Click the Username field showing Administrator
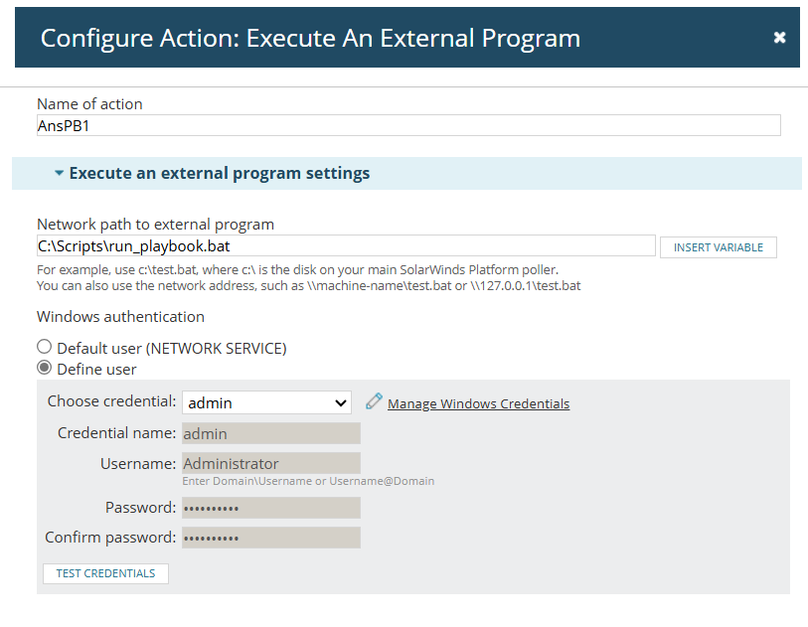 pyautogui.click(x=271, y=463)
